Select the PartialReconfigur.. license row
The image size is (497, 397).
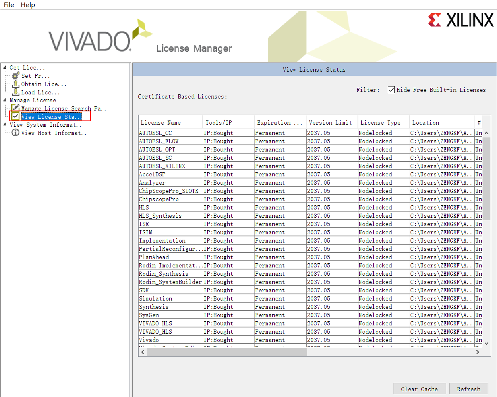pos(310,249)
